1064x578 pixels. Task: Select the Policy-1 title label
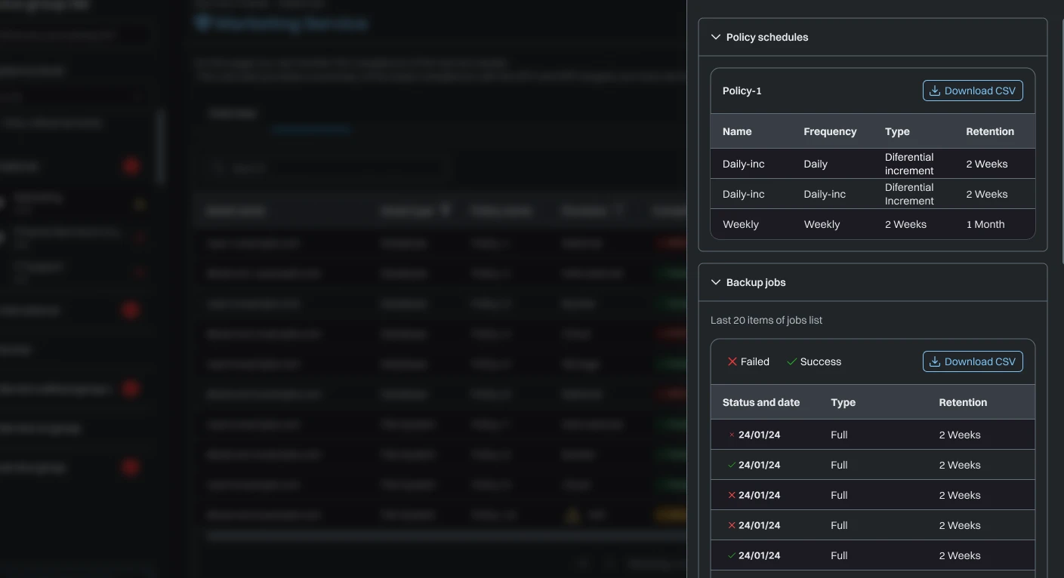pos(742,91)
